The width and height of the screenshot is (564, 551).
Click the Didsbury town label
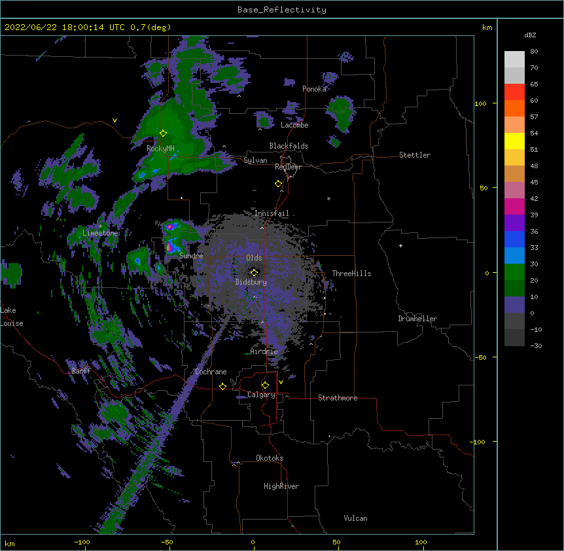pyautogui.click(x=251, y=282)
